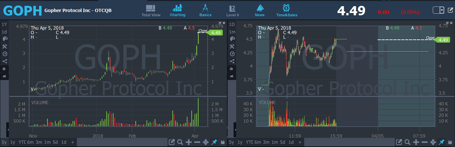
Task: Click the magnifier search icon under the left chart
Action: 180,142
